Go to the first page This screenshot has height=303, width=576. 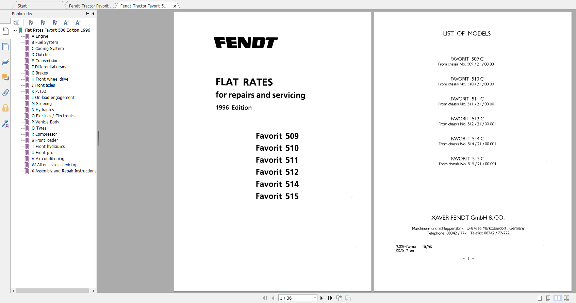click(265, 298)
